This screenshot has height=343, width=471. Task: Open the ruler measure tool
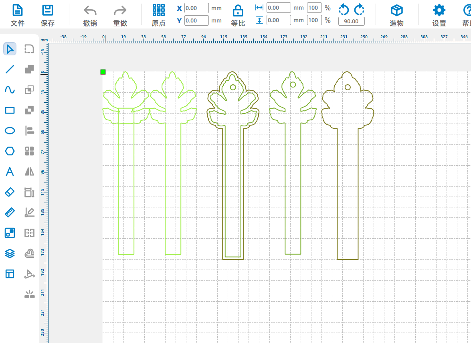coord(10,212)
